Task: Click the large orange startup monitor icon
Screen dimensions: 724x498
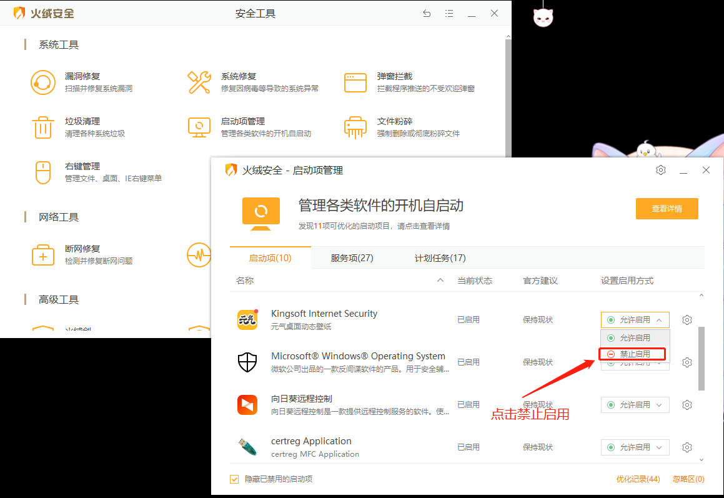Action: point(261,214)
